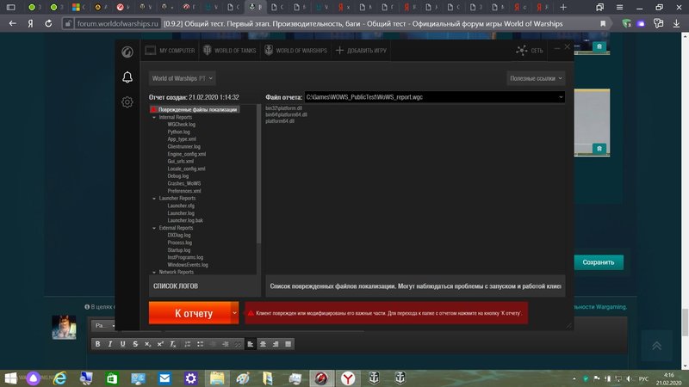Justify text in forum editor
This screenshot has height=387, width=689.
pos(289,344)
